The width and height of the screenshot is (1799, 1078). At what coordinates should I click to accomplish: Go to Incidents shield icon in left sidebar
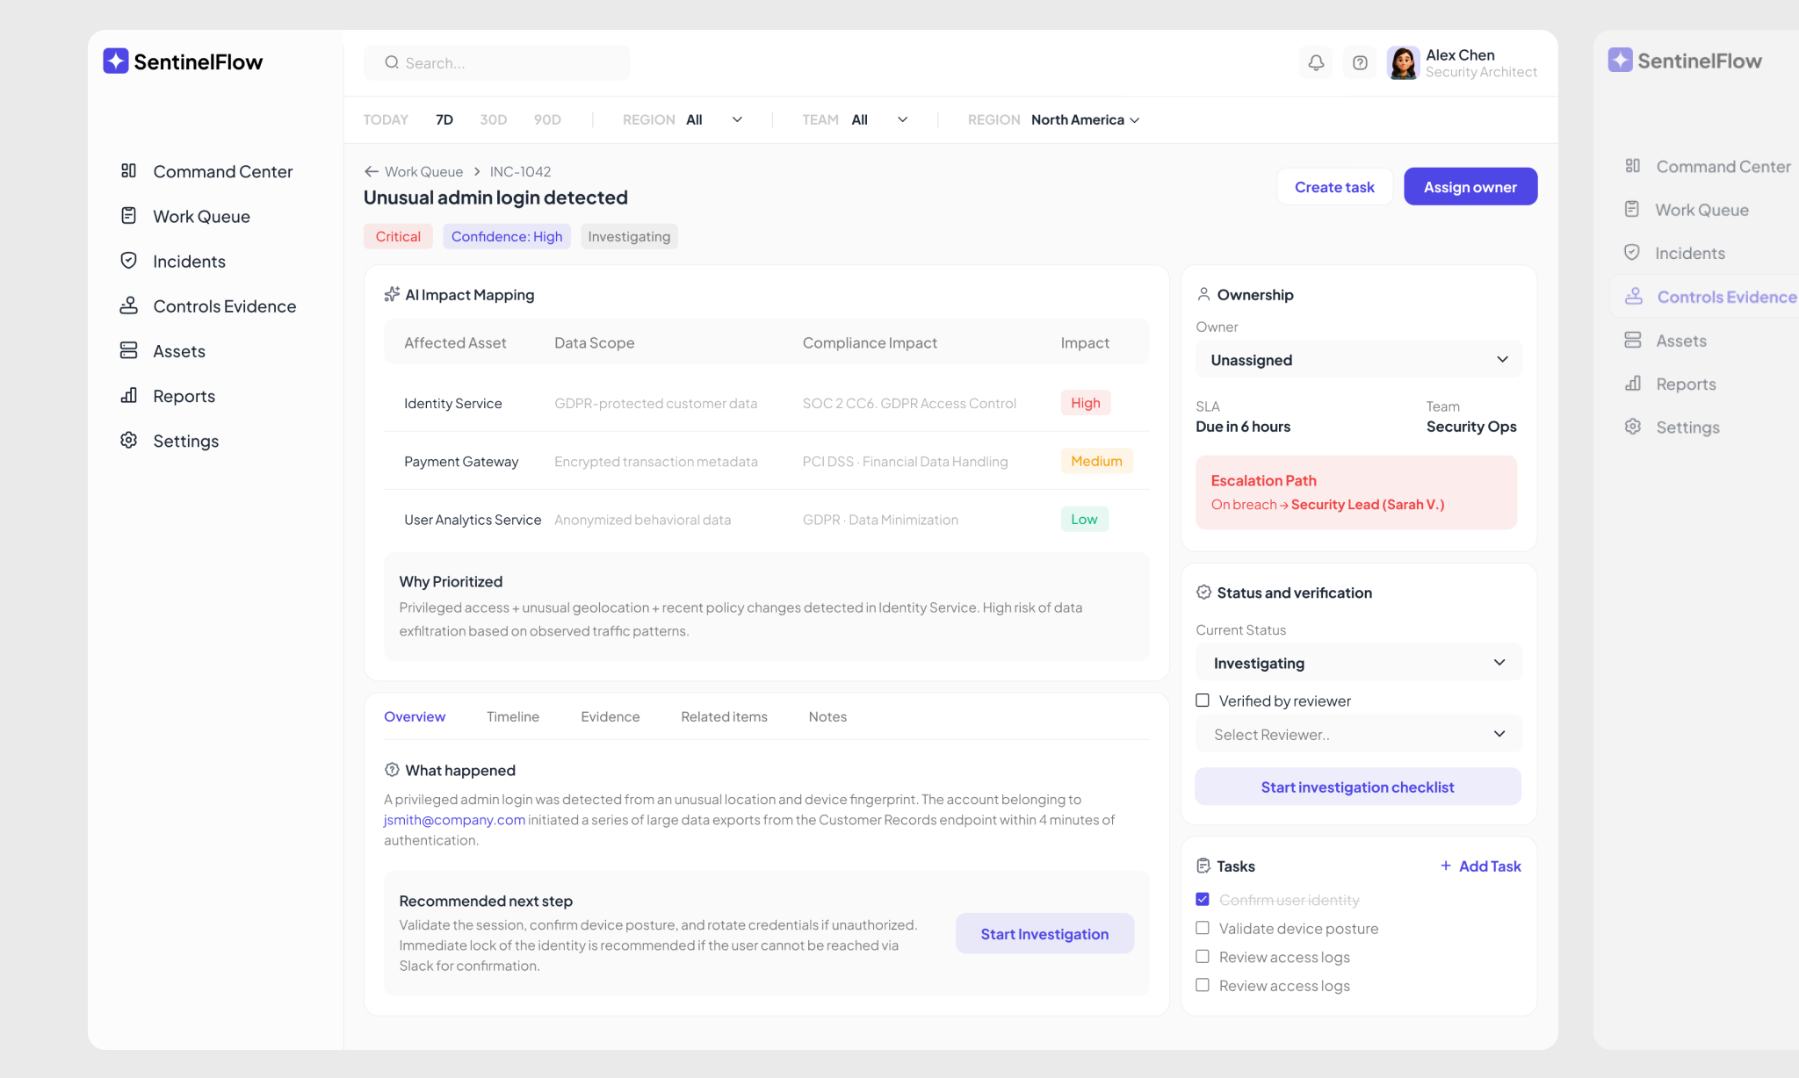click(x=129, y=261)
